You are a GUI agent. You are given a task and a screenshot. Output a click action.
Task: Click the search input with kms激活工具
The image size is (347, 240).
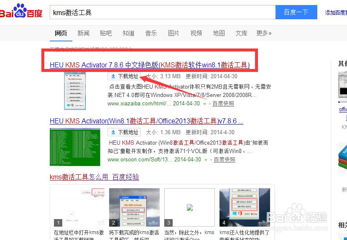pyautogui.click(x=163, y=12)
